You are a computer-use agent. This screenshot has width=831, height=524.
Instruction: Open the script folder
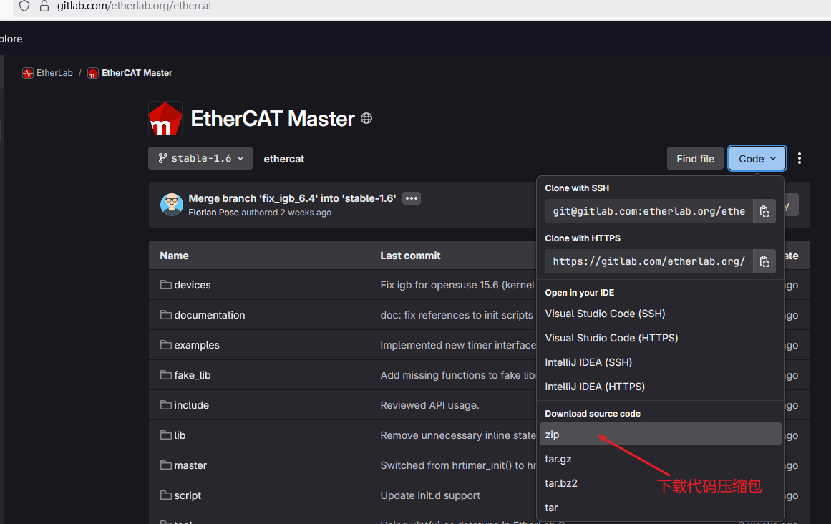click(x=188, y=496)
